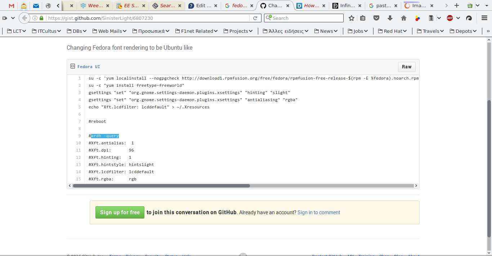Switch to the 'Infin...' tab
Screen dimensions: 492x256
pyautogui.click(x=347, y=6)
